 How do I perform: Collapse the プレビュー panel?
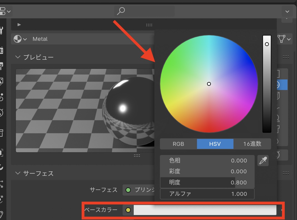(18, 57)
